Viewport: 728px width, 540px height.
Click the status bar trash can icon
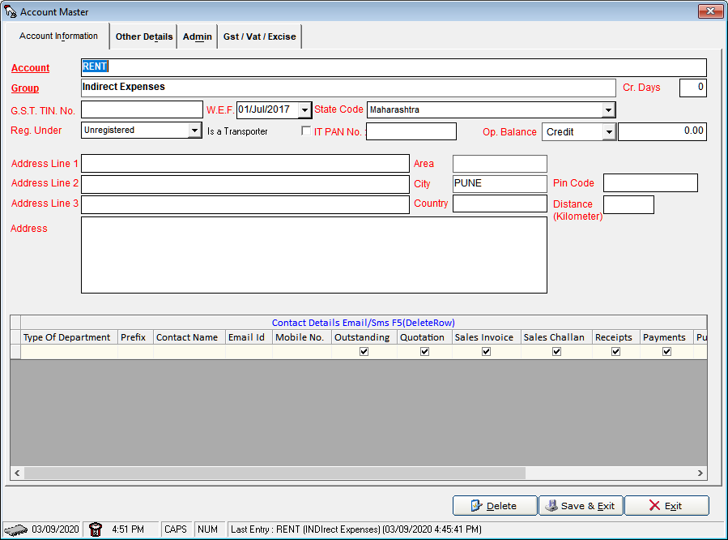pyautogui.click(x=96, y=529)
